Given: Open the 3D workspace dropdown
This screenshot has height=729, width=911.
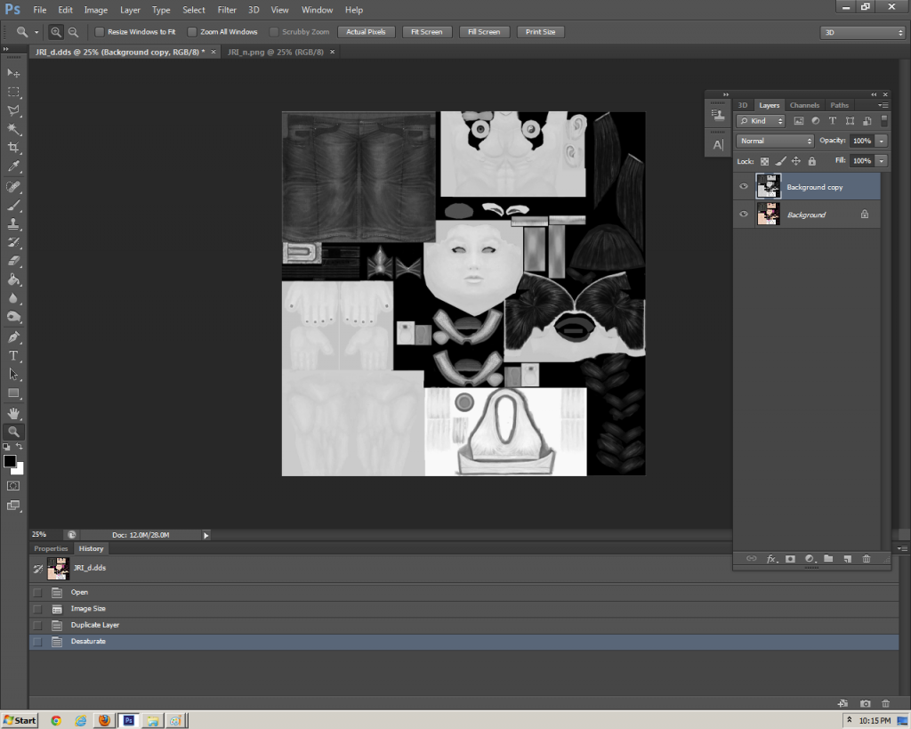Looking at the screenshot, I should point(862,32).
